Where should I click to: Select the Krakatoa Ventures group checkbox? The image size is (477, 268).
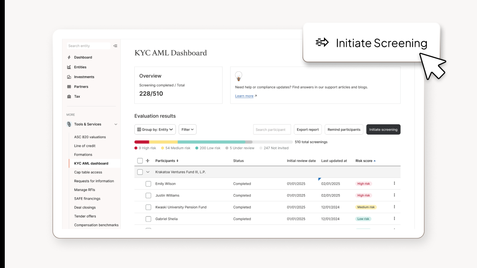[x=140, y=172]
